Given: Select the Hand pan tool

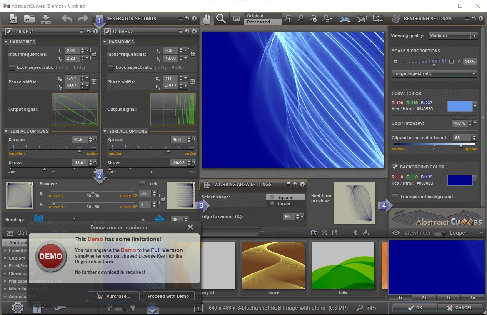Looking at the screenshot, I should coord(207,19).
